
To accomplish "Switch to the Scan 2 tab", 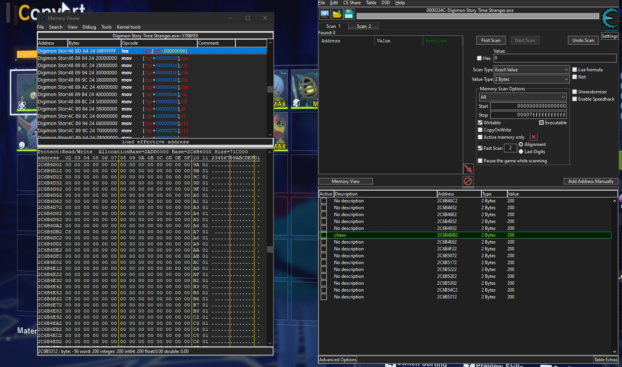I will [363, 26].
